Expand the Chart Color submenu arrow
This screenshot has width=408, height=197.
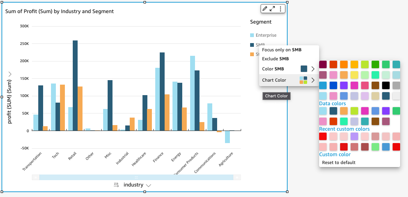click(x=313, y=80)
